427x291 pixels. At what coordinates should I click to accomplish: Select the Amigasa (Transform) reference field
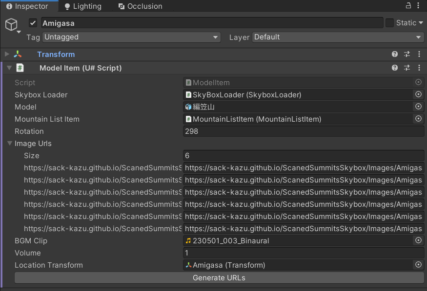coord(298,265)
